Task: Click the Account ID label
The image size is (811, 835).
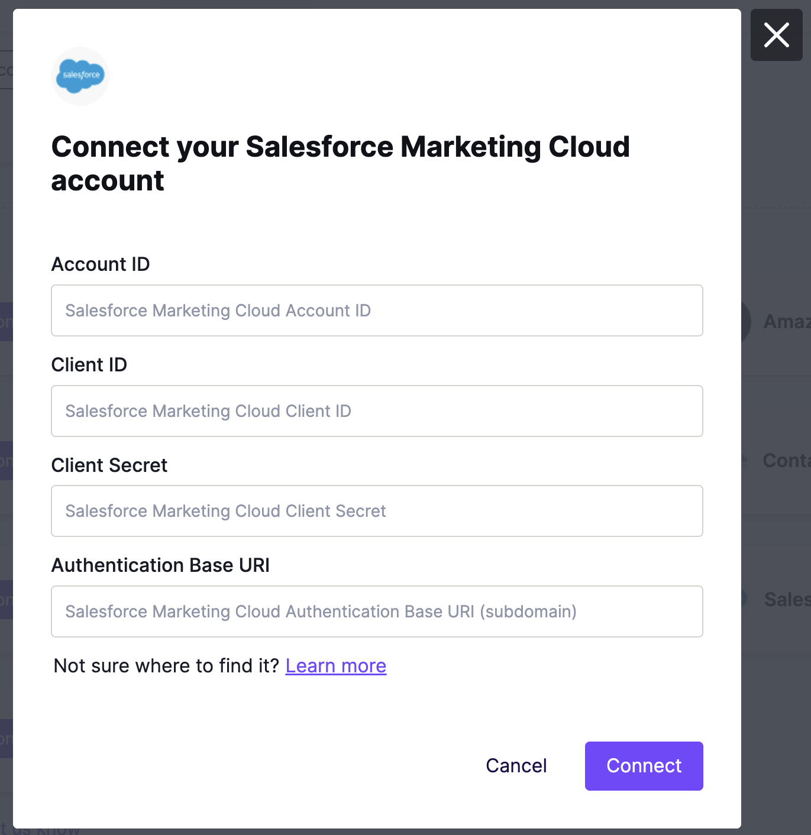Action: point(101,264)
